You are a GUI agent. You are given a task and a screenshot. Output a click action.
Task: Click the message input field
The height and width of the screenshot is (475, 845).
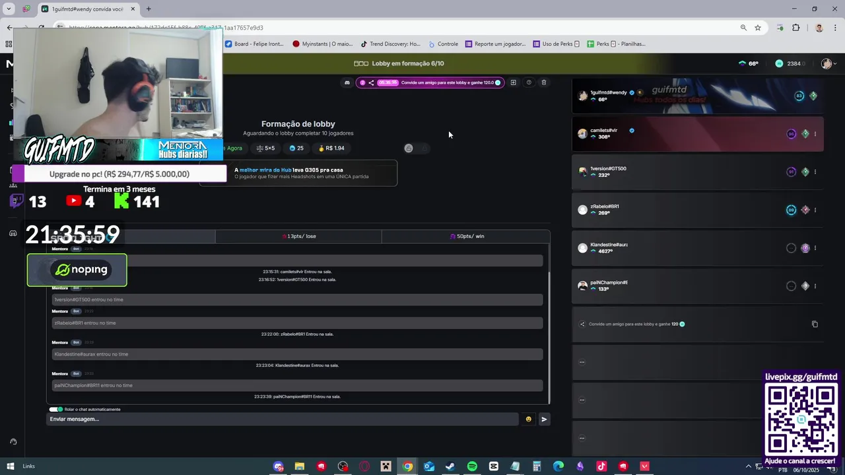click(284, 419)
